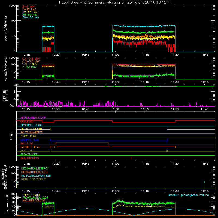Select the BAD_PACKETS flag label
This screenshot has width=218, height=218.
[x=30, y=158]
